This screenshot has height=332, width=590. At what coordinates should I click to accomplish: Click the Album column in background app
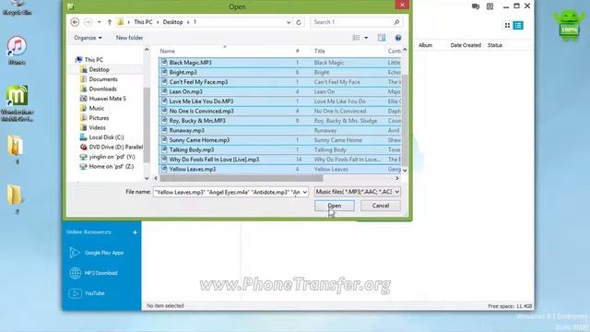click(425, 45)
